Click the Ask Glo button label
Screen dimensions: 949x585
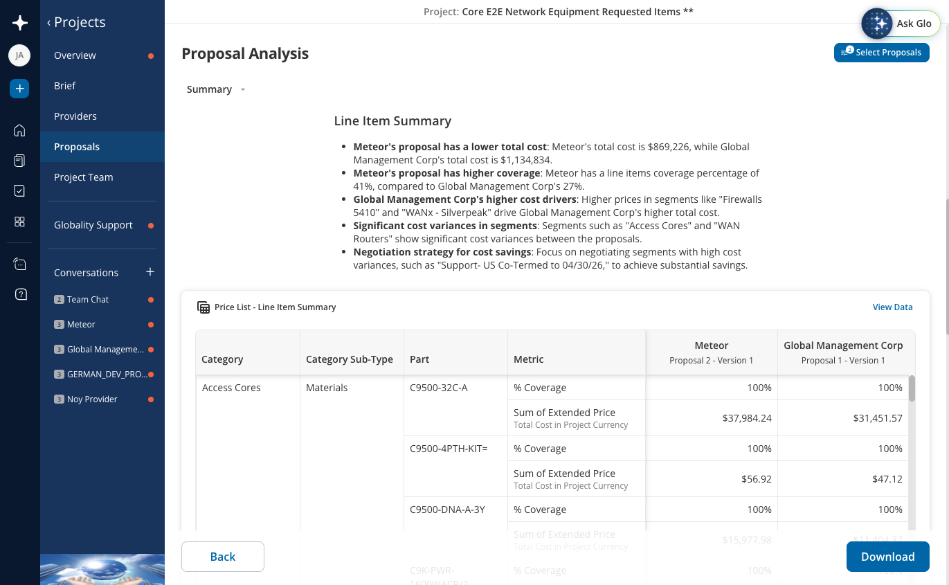click(914, 24)
